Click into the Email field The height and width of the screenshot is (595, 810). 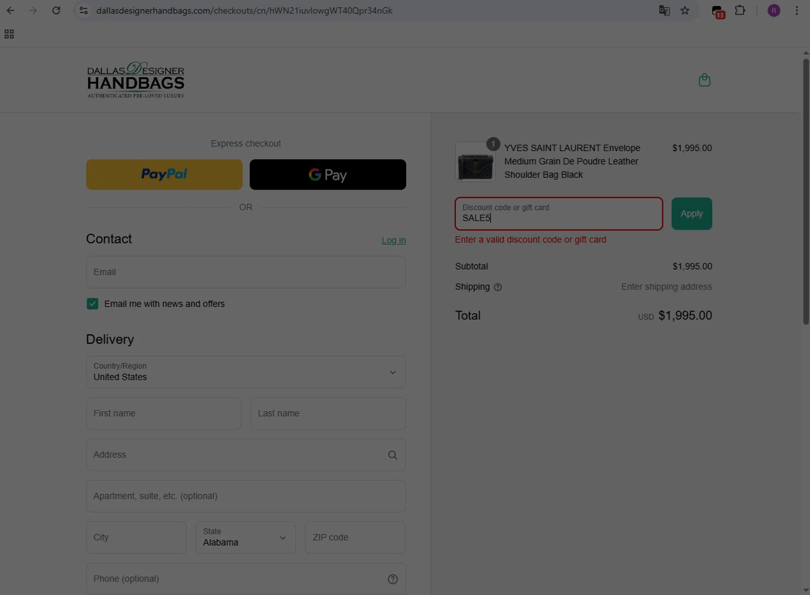coord(246,272)
